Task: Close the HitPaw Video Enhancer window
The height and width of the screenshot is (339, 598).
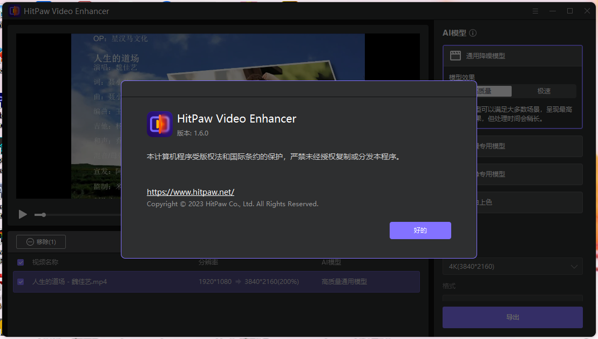Action: (587, 11)
